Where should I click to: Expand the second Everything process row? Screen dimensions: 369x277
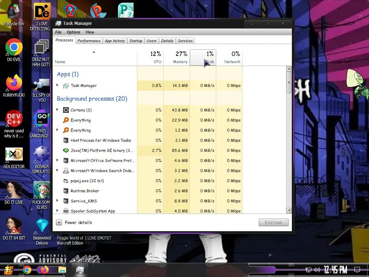pos(57,130)
